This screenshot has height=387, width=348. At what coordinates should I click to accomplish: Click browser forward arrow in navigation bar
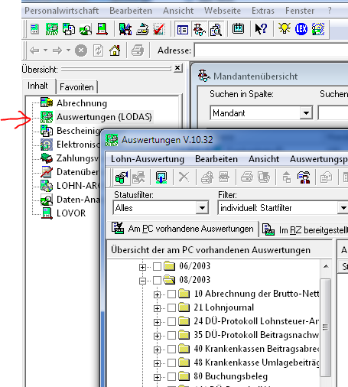pyautogui.click(x=57, y=50)
